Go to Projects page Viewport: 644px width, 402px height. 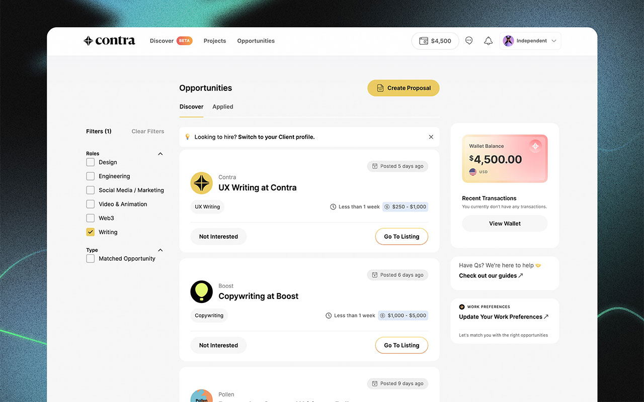pos(215,41)
